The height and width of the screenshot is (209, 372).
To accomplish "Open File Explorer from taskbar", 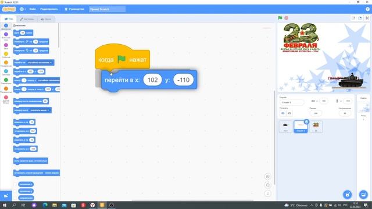I will coord(55,205).
